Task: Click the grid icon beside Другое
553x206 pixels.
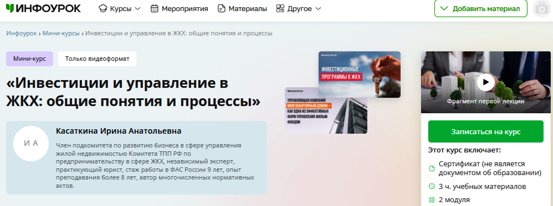Action: tap(280, 8)
